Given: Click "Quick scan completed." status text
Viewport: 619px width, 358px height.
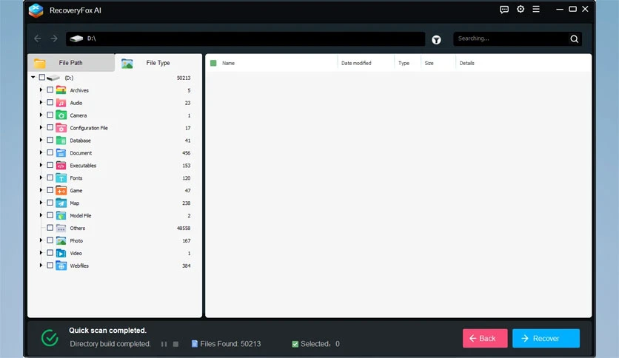Looking at the screenshot, I should click(x=108, y=331).
